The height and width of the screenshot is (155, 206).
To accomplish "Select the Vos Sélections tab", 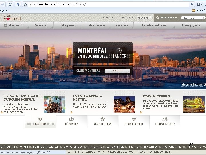I will pos(103,121).
